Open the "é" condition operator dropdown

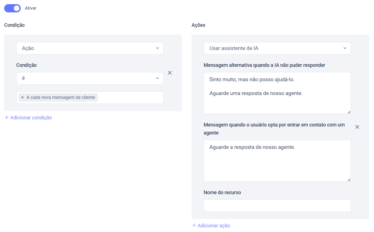pyautogui.click(x=90, y=78)
